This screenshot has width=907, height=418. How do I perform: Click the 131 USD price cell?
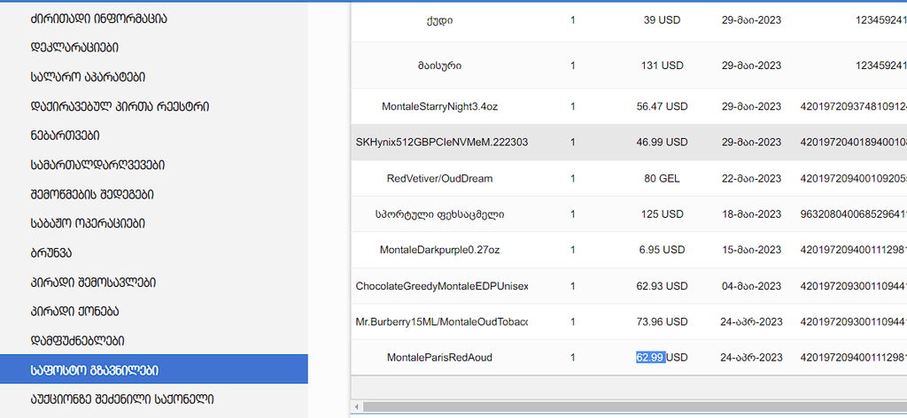tap(662, 66)
